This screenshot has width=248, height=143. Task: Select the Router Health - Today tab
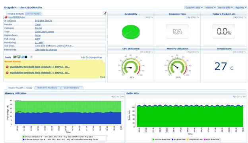tap(20, 88)
